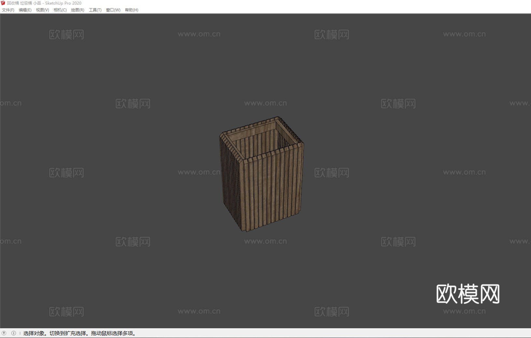Click the geo-location status bar icon
Image resolution: width=531 pixels, height=338 pixels.
point(4,333)
